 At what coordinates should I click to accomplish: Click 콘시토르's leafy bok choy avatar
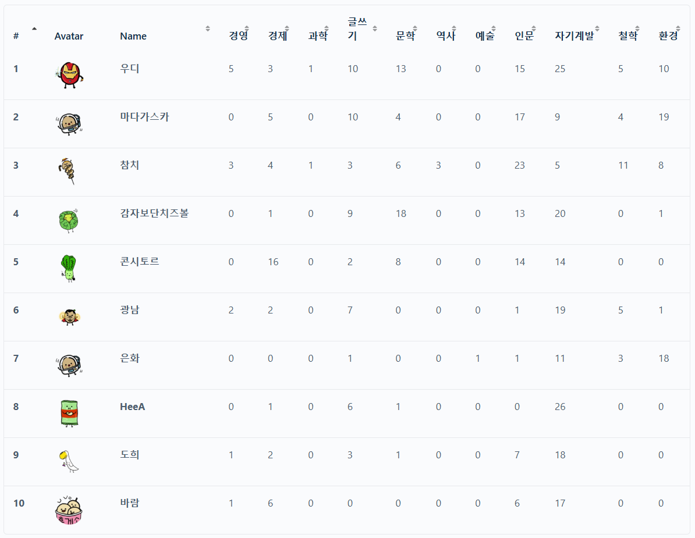(69, 268)
